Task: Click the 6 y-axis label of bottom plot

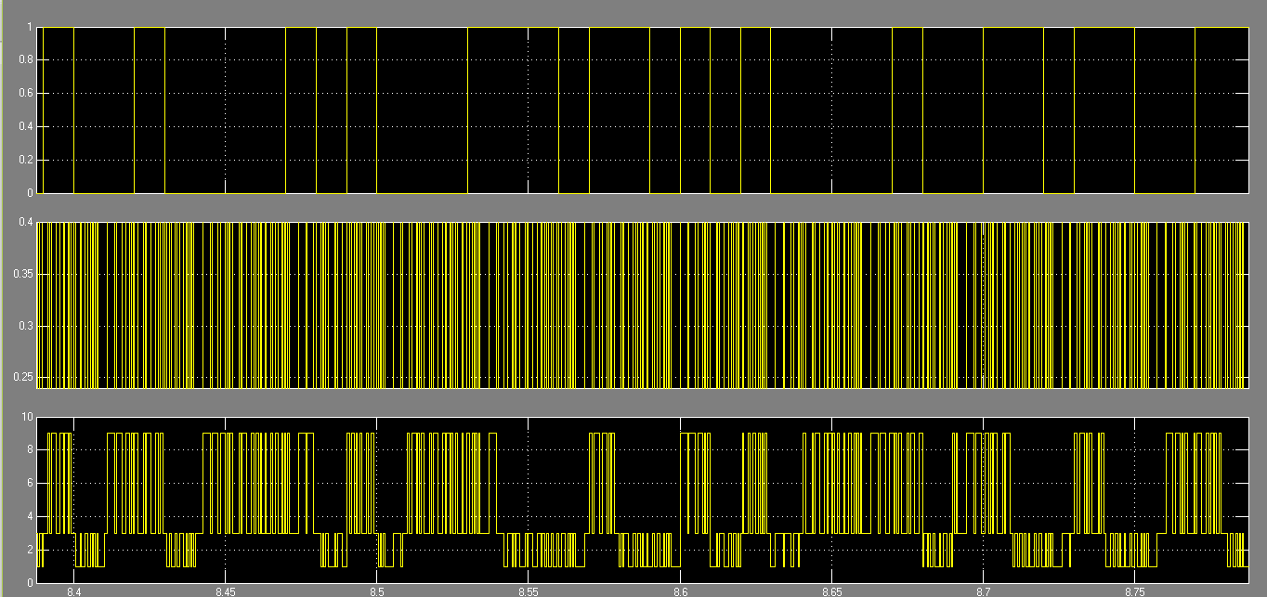Action: tap(31, 484)
